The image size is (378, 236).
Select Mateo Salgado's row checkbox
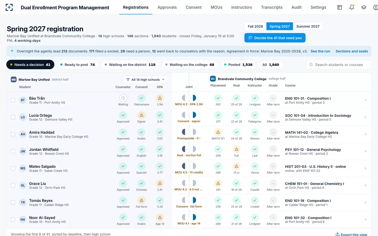pos(13,168)
